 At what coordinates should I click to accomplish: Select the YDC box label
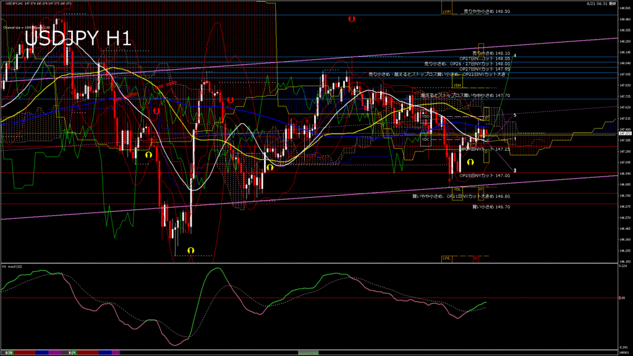[x=425, y=140]
